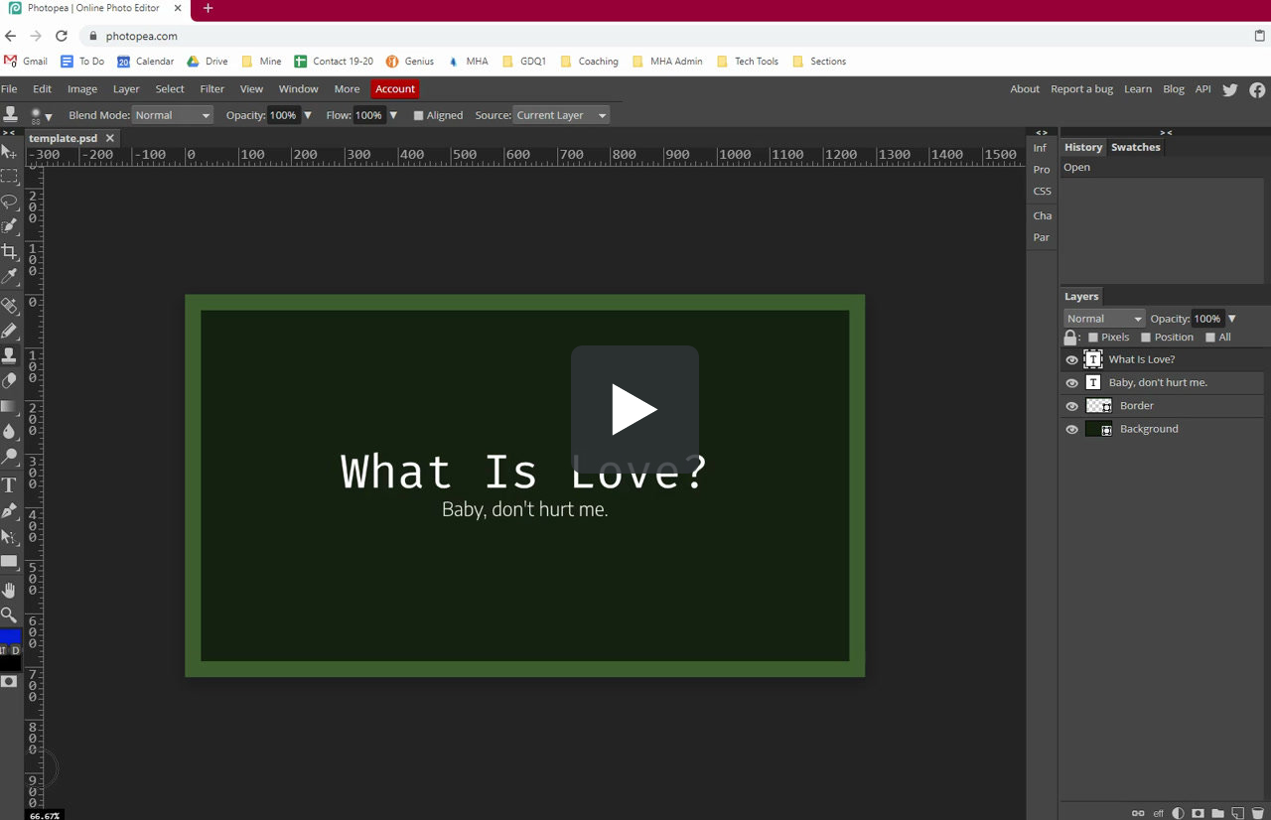Viewport: 1271px width, 820px height.
Task: Check the lock All checkbox
Action: 1210,338
